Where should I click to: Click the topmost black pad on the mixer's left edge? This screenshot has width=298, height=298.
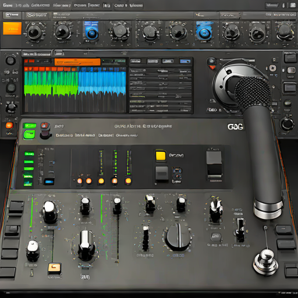16,207
